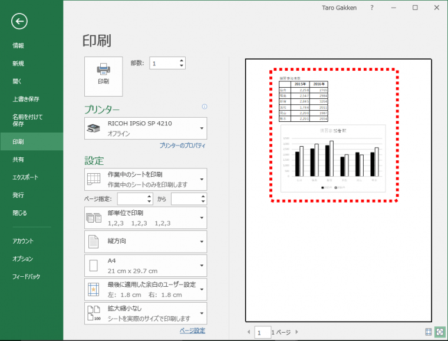Click the sheet grid icon in print scope

[x=94, y=179]
